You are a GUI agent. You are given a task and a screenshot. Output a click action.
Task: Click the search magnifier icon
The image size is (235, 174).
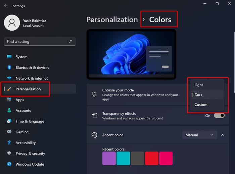pos(71,41)
